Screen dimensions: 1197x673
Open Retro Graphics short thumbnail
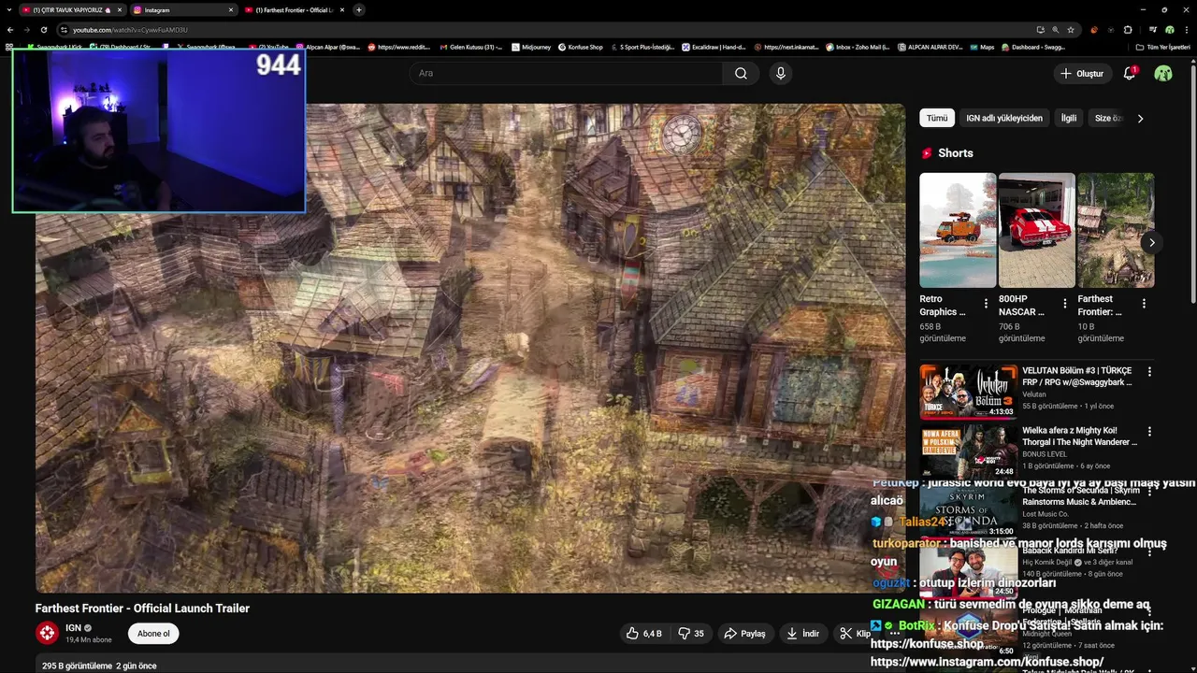[x=958, y=230]
